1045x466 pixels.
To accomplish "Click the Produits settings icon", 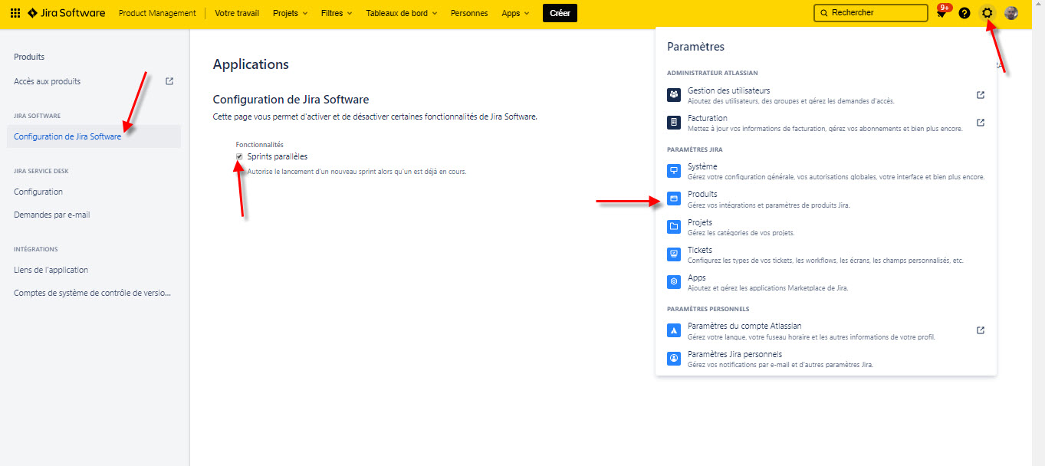I will pyautogui.click(x=674, y=199).
